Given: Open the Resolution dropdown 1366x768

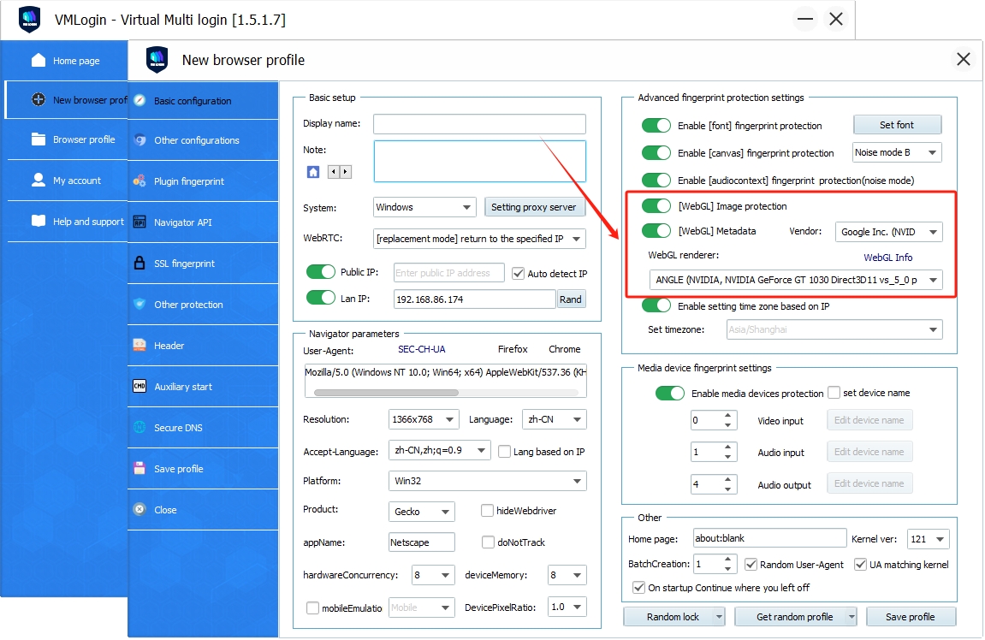Looking at the screenshot, I should (422, 420).
